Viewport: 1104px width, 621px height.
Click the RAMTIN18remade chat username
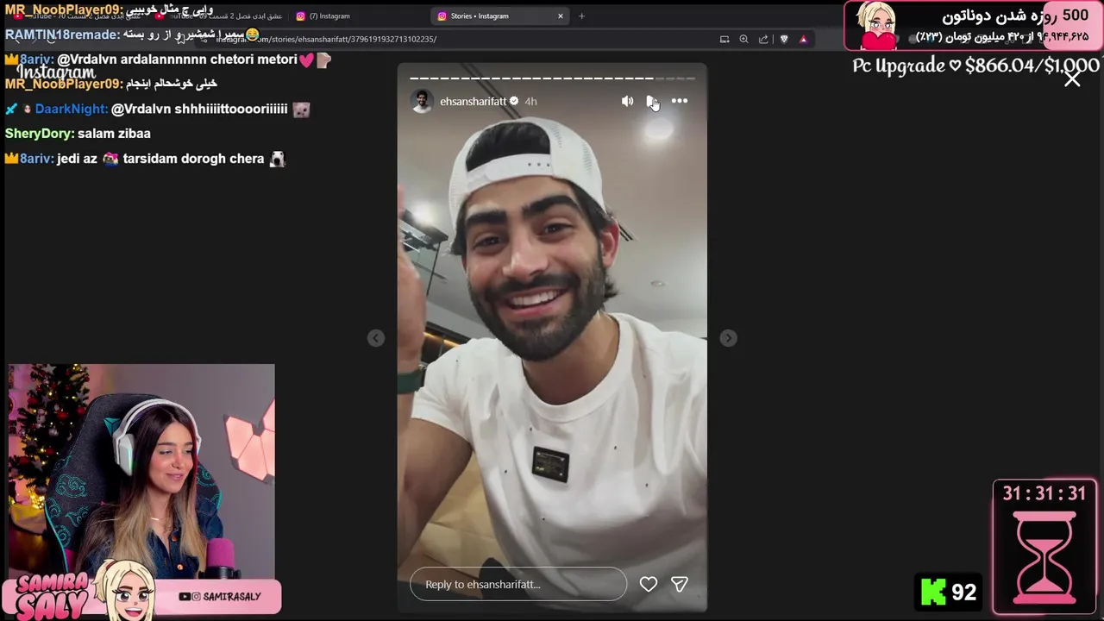pos(62,34)
